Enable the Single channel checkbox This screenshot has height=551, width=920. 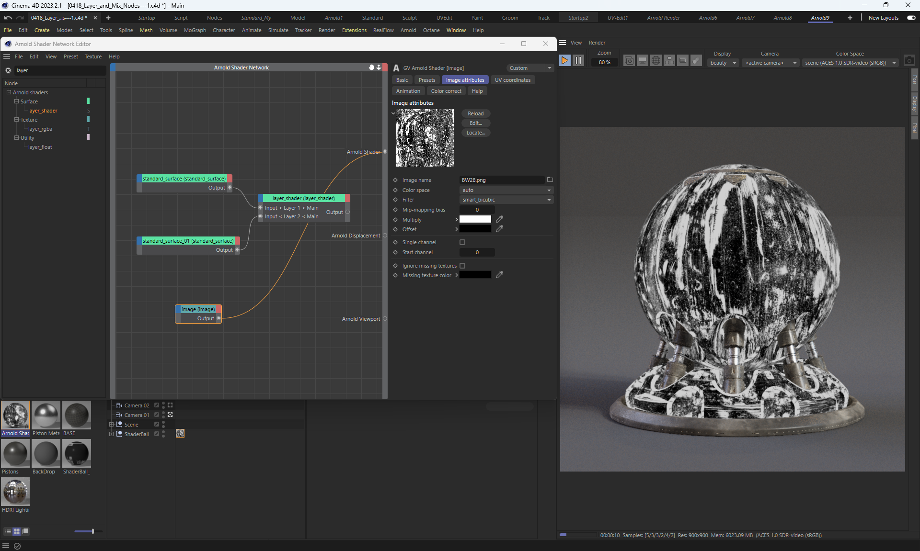(462, 242)
